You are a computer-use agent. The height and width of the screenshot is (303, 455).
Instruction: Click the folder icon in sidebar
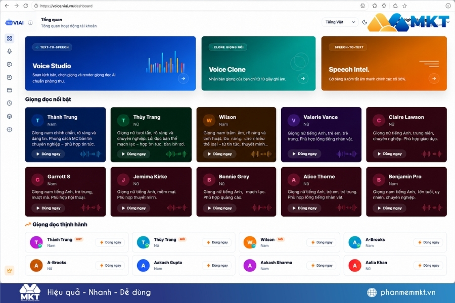point(10,90)
